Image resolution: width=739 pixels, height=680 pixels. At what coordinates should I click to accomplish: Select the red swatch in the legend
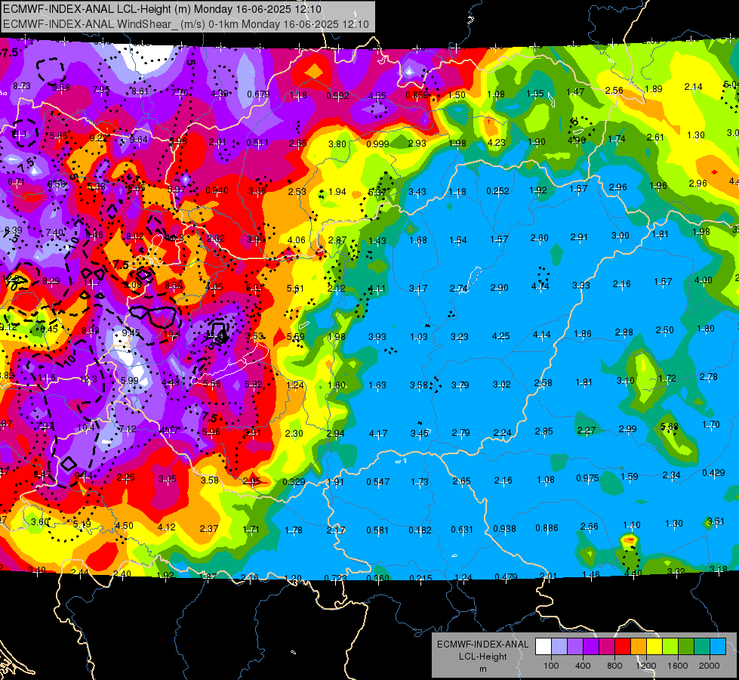pyautogui.click(x=623, y=647)
